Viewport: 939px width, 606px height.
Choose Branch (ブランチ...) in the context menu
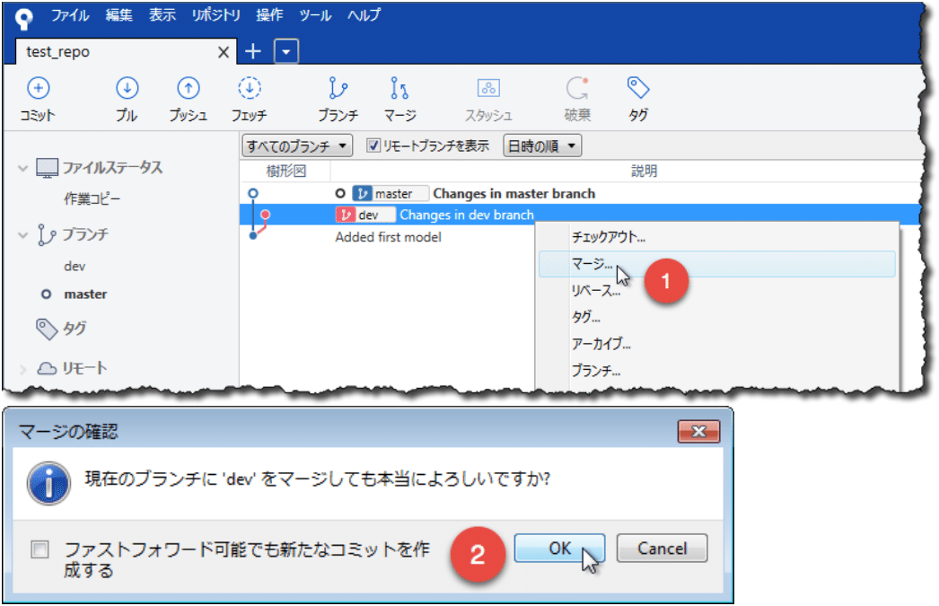coord(717,371)
